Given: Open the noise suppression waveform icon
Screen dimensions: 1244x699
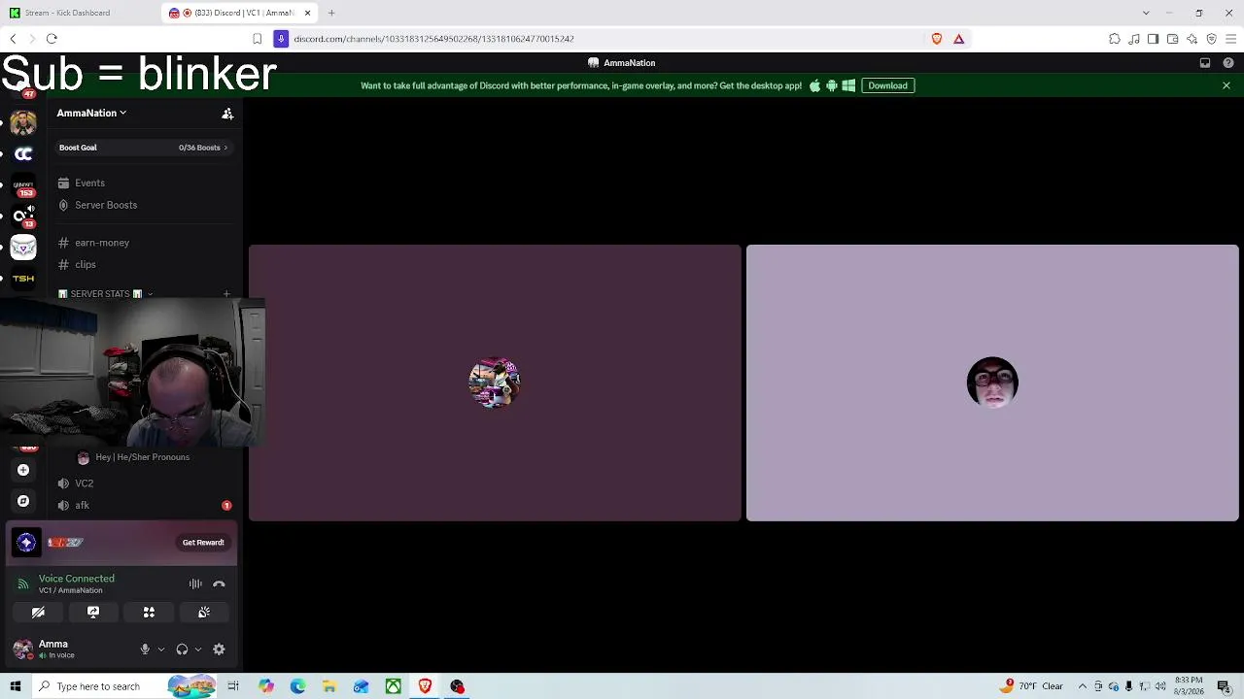Looking at the screenshot, I should [x=195, y=583].
